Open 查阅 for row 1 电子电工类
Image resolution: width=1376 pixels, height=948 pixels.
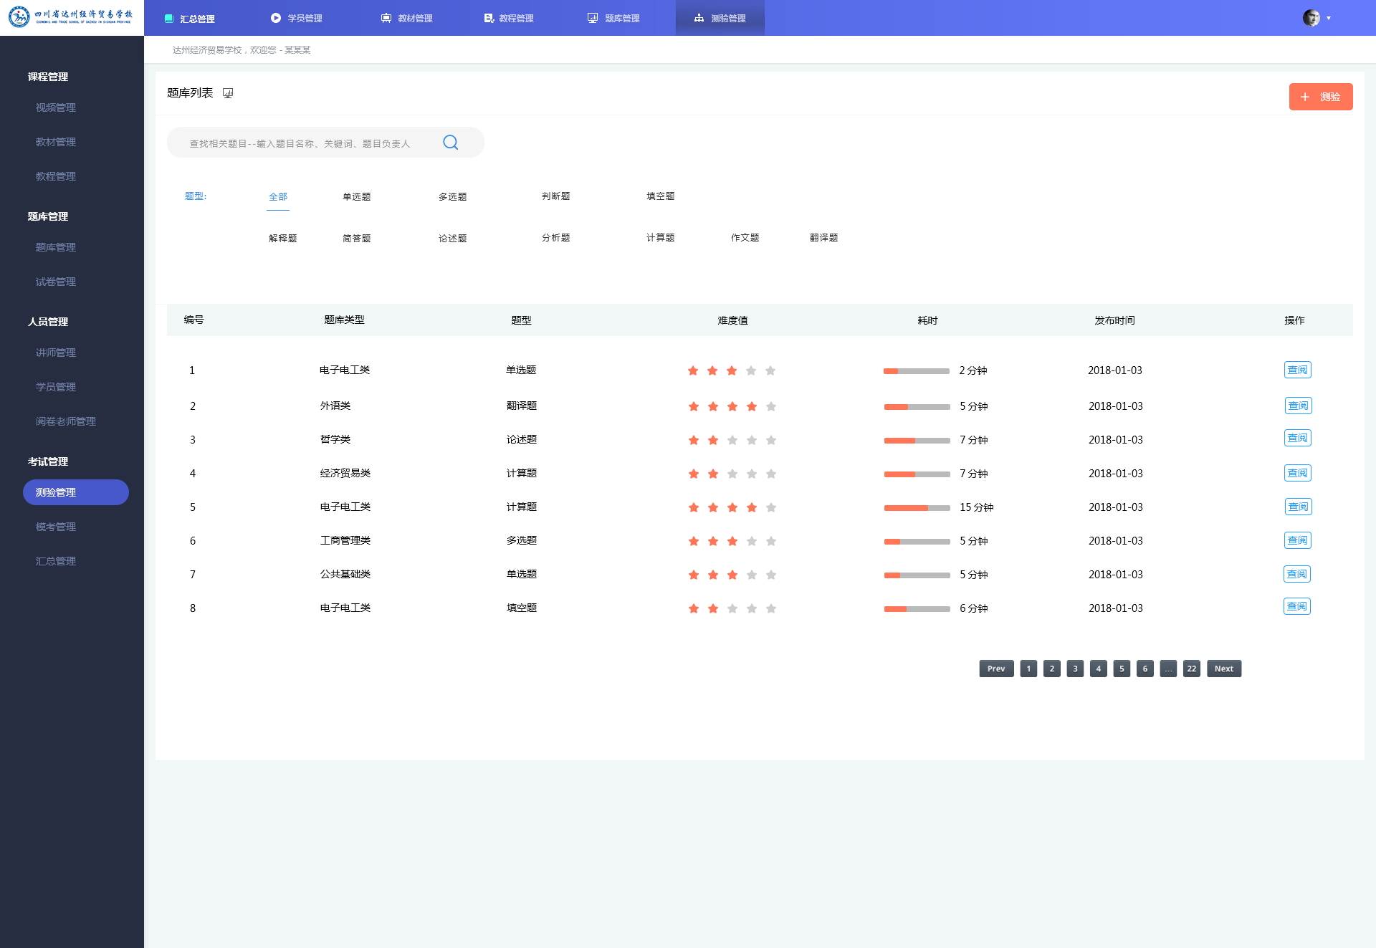tap(1298, 370)
